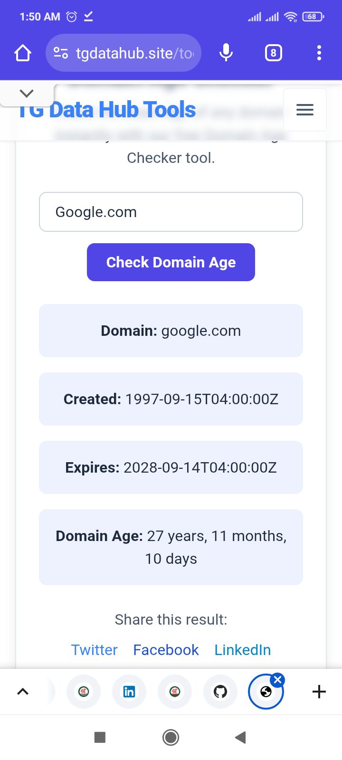Tap the tgdatahub.site address bar
Screen dimensions: 342x760
(133, 53)
